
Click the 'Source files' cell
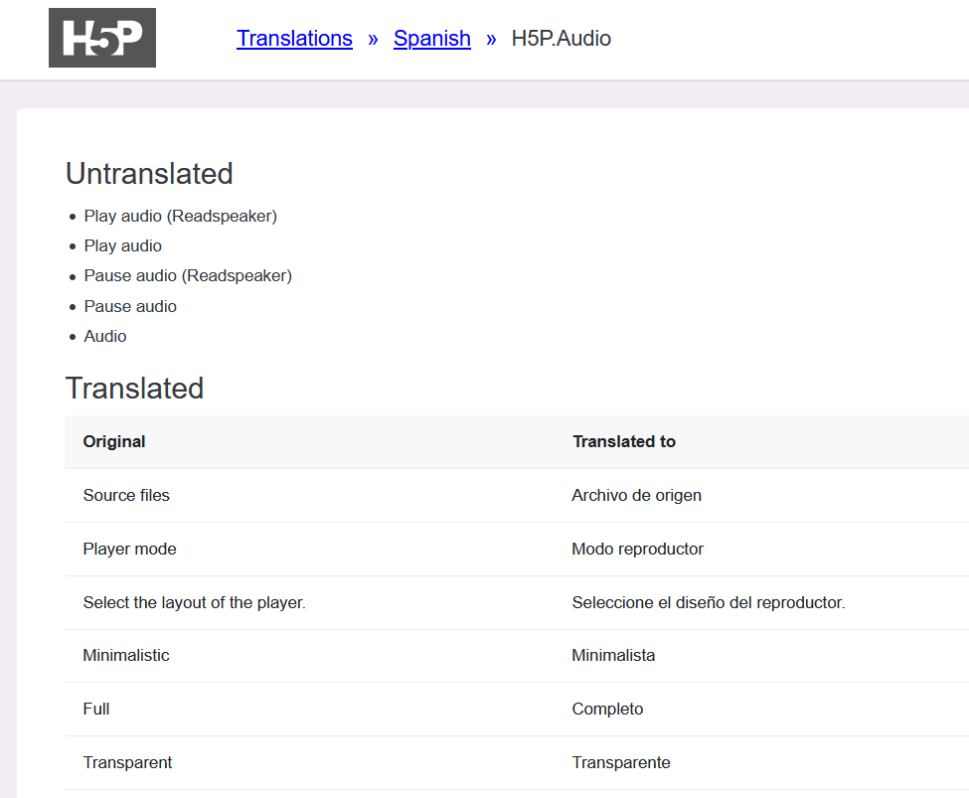click(126, 495)
